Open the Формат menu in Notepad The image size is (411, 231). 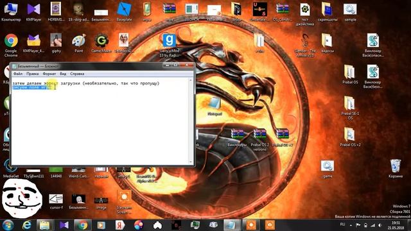(49, 74)
